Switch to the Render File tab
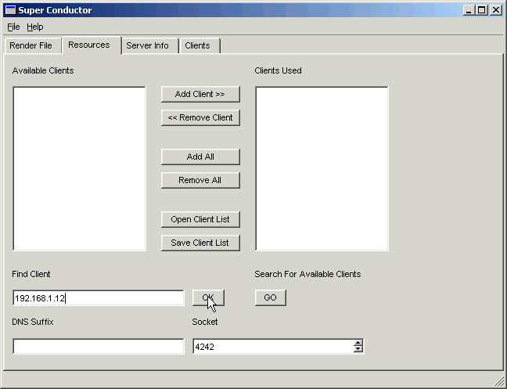The image size is (507, 389). [x=31, y=45]
